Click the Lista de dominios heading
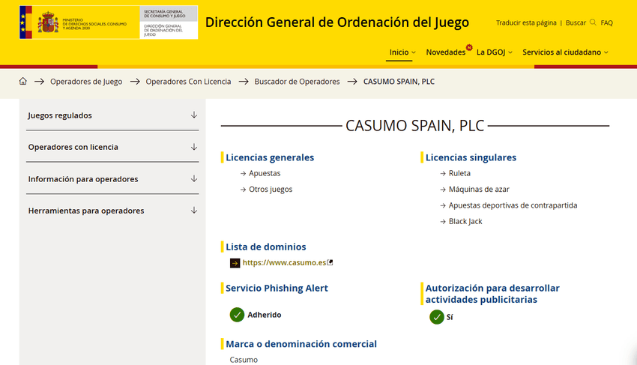Screen dimensions: 637x365 coord(266,247)
